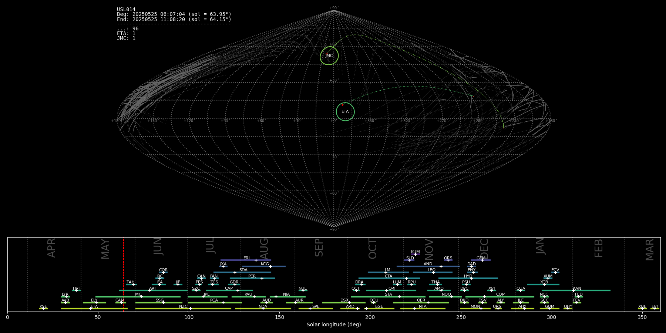Screen dimensions: 666x333
Task: Click the NIA shower bar in timeline
Action: [x=287, y=296]
